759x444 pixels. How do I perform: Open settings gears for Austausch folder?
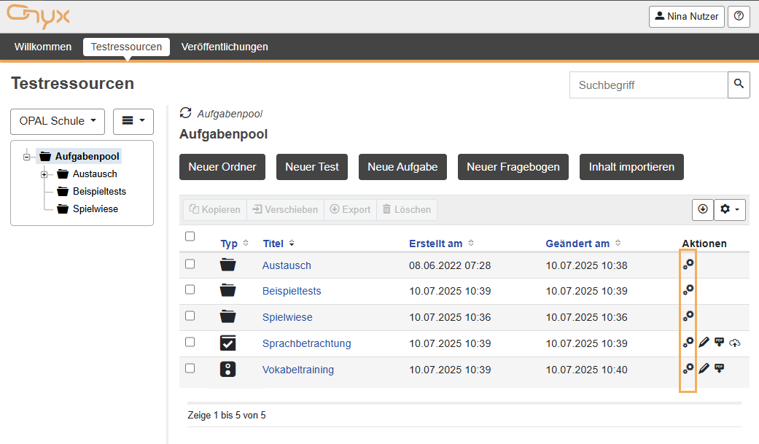(x=688, y=265)
